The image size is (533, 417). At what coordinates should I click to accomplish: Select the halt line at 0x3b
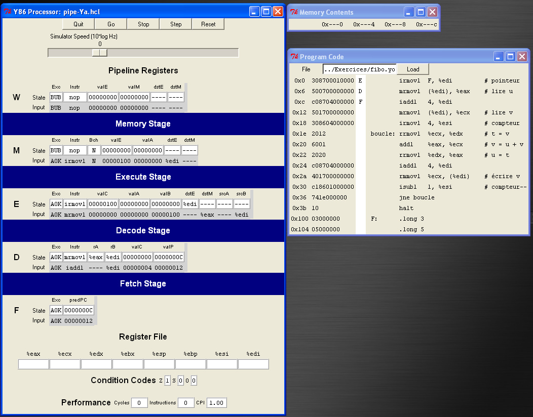tap(409, 208)
